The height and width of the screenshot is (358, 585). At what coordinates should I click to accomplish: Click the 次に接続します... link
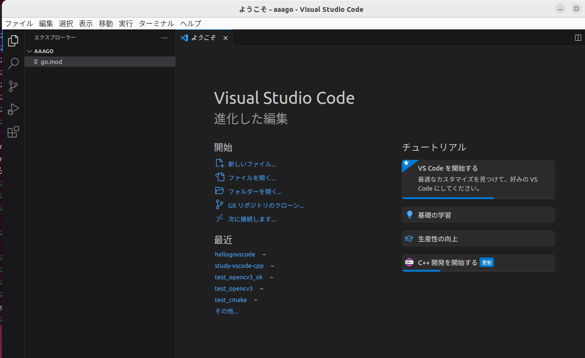click(252, 219)
